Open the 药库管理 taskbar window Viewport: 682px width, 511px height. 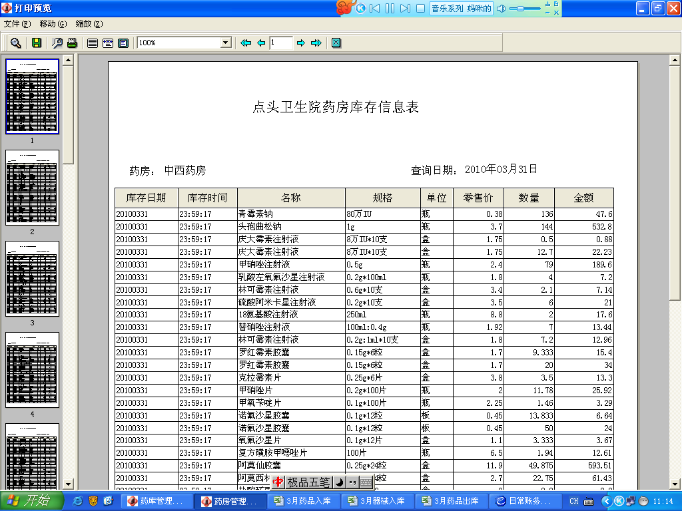point(156,501)
